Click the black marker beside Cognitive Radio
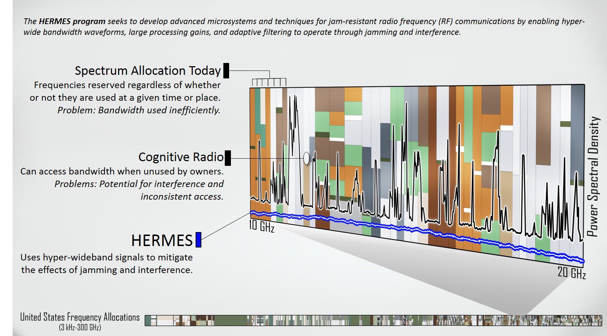Screen dimensions: 607x336 (x=228, y=158)
